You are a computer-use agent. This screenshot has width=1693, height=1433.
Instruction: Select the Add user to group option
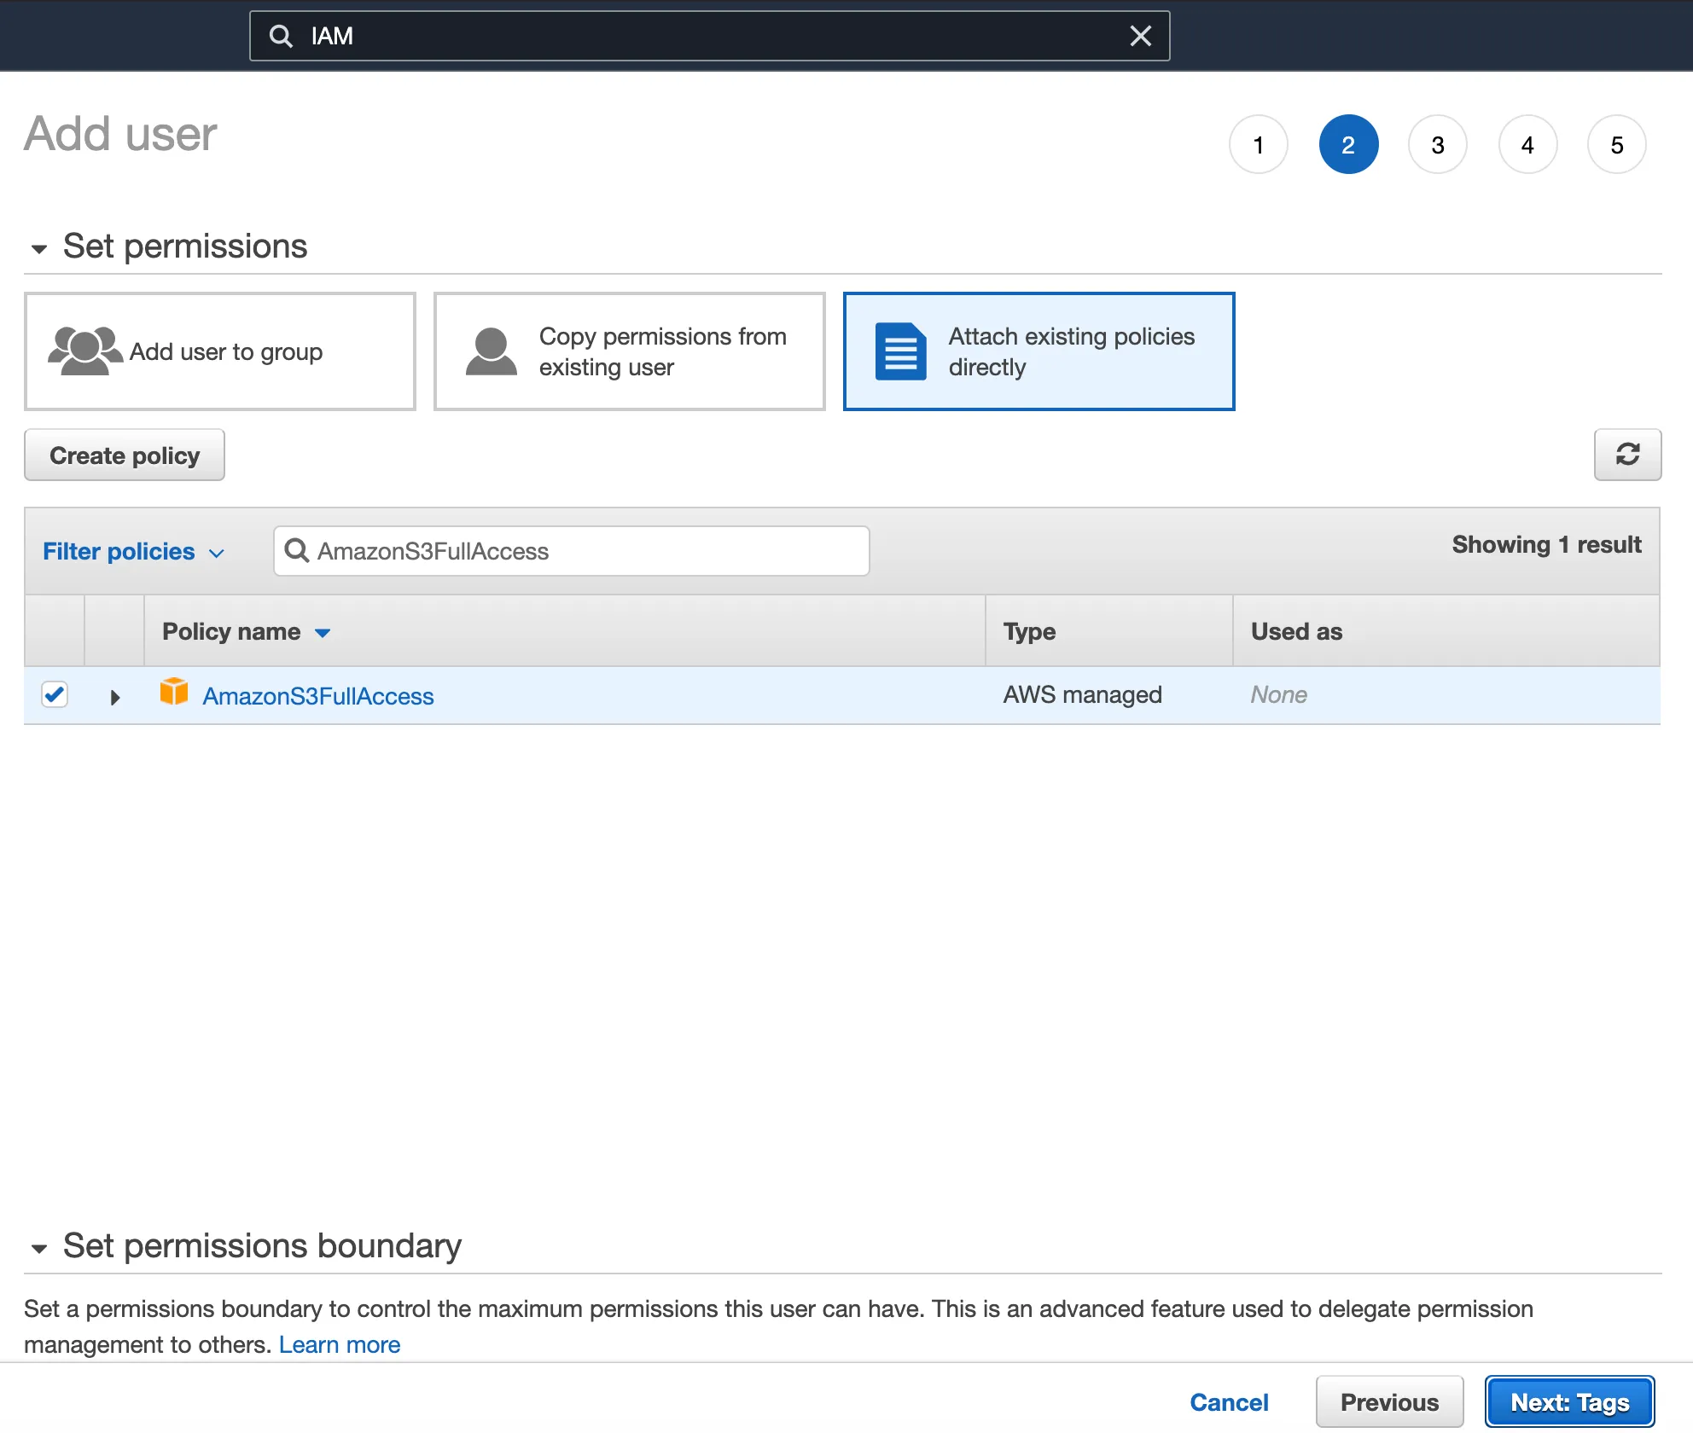click(219, 351)
